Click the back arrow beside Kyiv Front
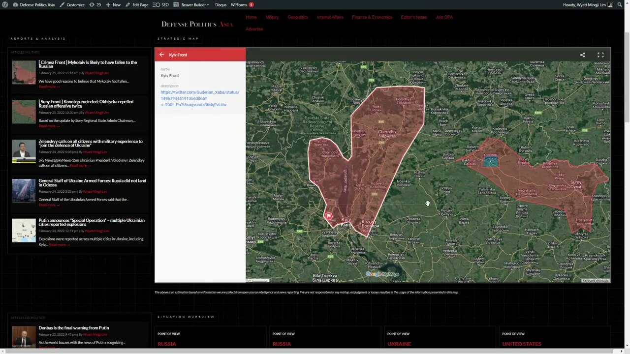 pyautogui.click(x=161, y=55)
